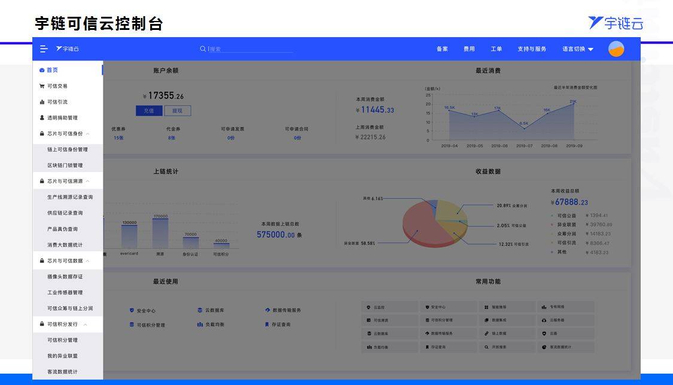This screenshot has width=673, height=385.
Task: Click the search magnifier icon
Action: [x=203, y=49]
